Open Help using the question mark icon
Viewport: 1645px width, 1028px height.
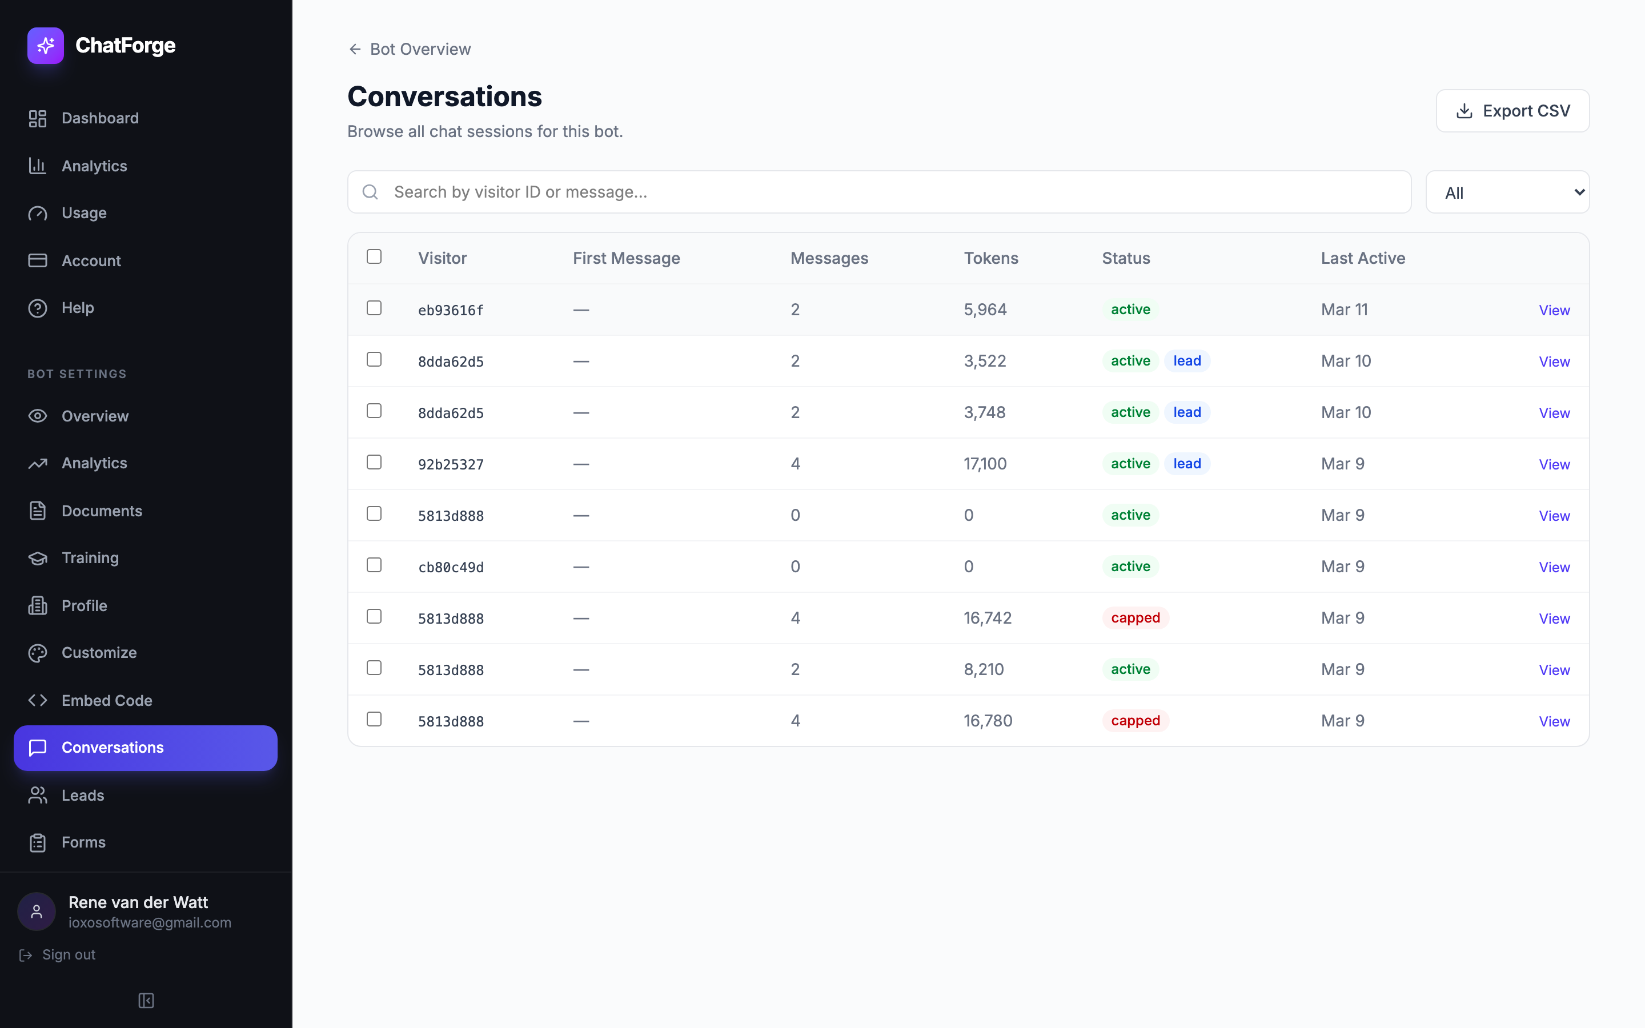(37, 307)
